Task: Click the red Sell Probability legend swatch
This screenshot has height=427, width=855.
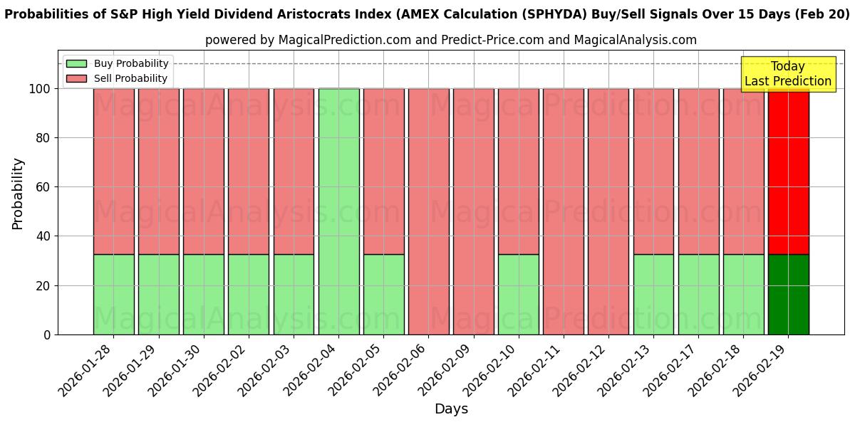Action: coord(76,78)
